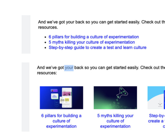The width and height of the screenshot is (165, 138).
Task: Open the bulleted "5 myths killing" link
Action: point(92,42)
